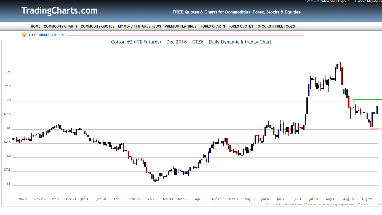This screenshot has height=215, width=382.
Task: Click the green horizontal line on chart
Action: tap(367, 99)
